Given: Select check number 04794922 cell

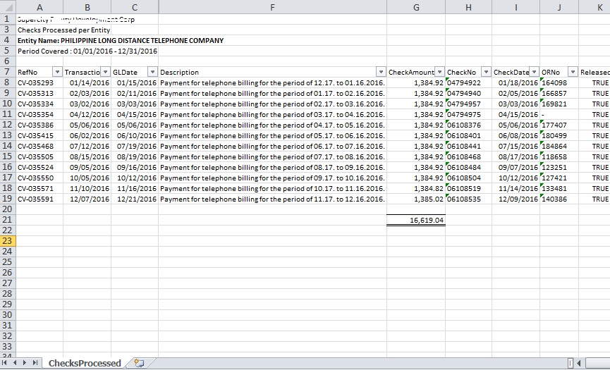Looking at the screenshot, I should (468, 82).
